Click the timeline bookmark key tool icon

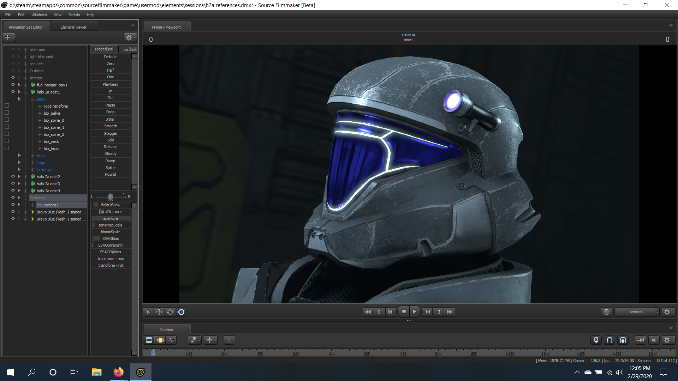194,340
